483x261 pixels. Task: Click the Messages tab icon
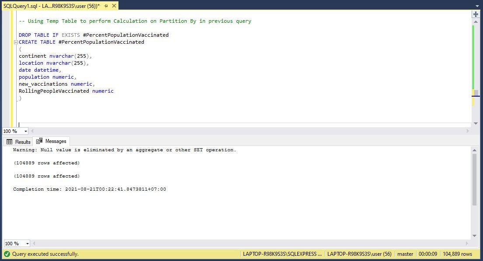point(39,141)
